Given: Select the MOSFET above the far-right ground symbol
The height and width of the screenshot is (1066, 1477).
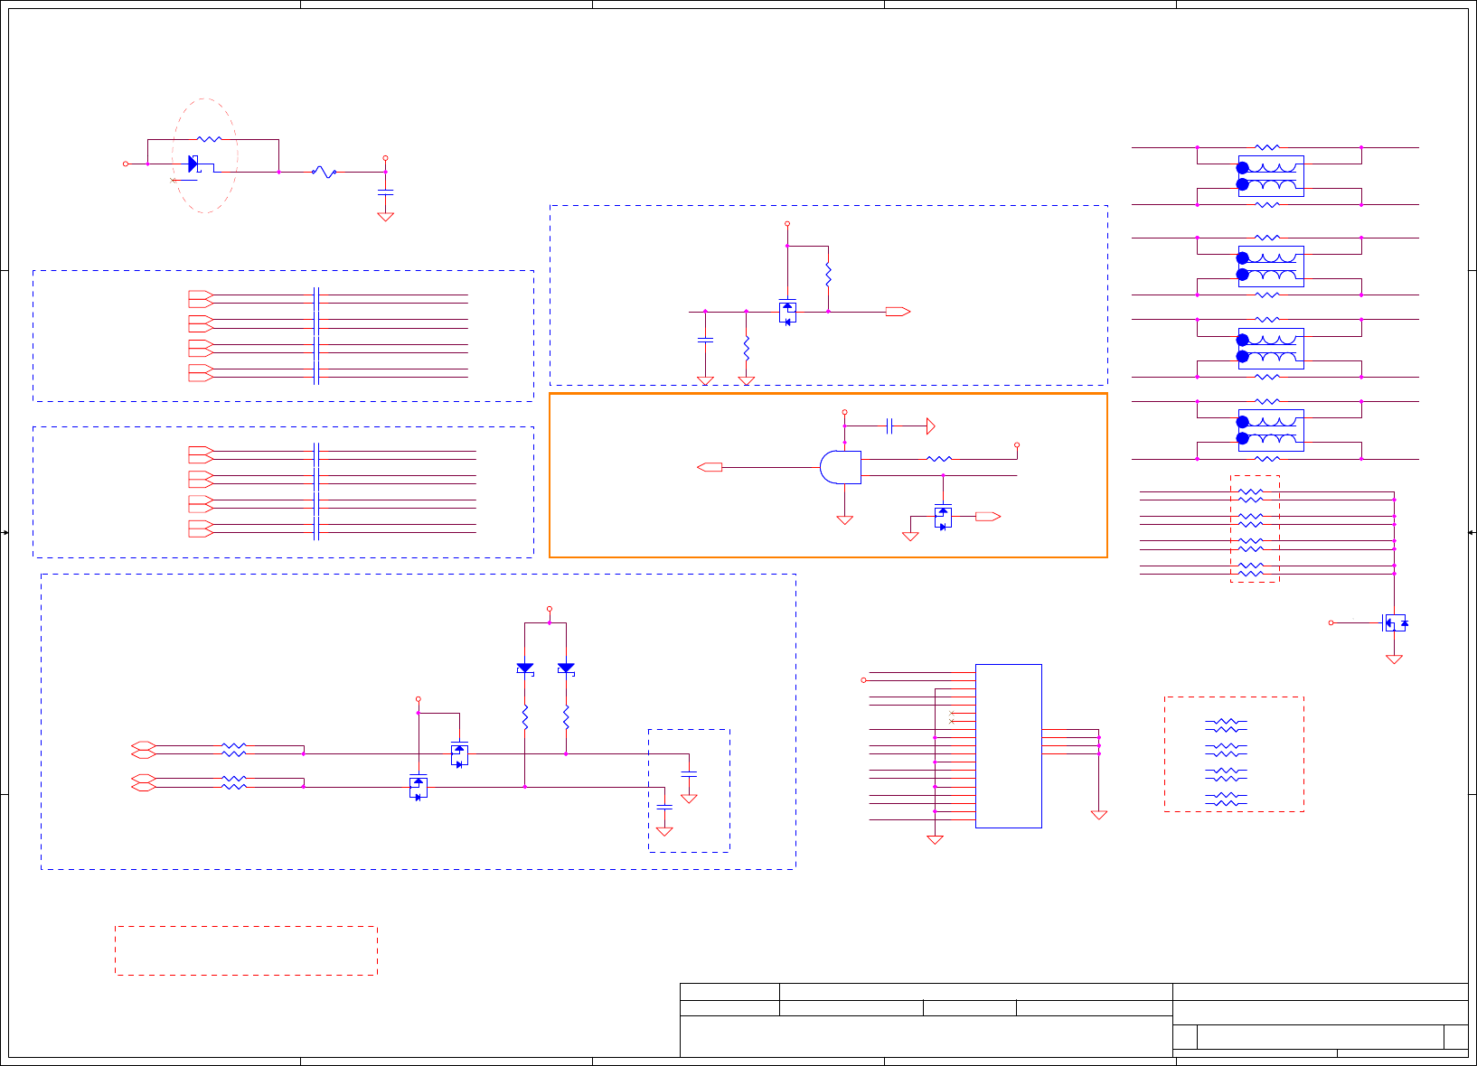Looking at the screenshot, I should 1395,622.
